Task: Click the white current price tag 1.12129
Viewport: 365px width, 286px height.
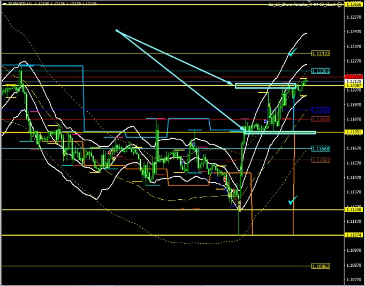Action: [x=353, y=80]
